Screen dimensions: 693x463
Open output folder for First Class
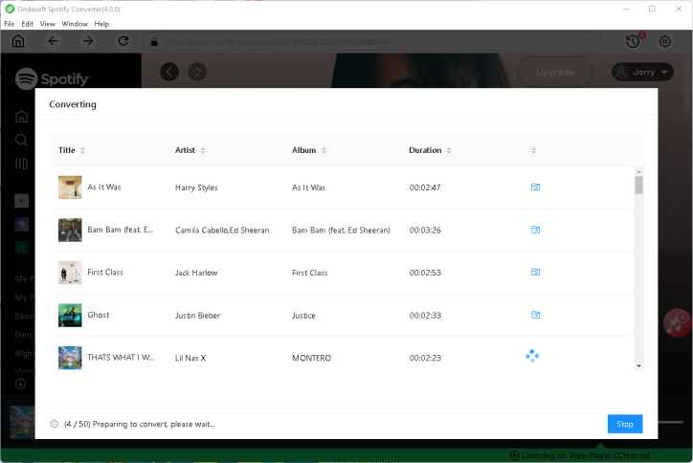click(x=535, y=273)
